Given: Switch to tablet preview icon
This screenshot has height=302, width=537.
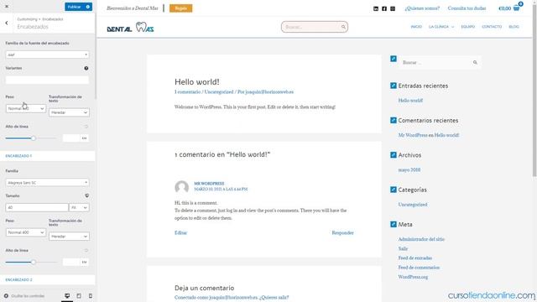Looking at the screenshot, I should coord(79,296).
